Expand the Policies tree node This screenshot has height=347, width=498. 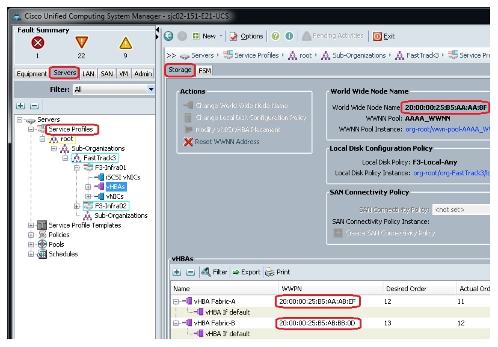(31, 235)
